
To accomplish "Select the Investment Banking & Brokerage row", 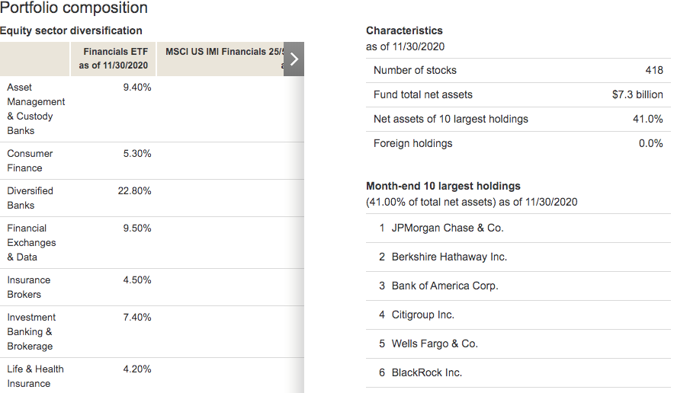I will coord(152,331).
